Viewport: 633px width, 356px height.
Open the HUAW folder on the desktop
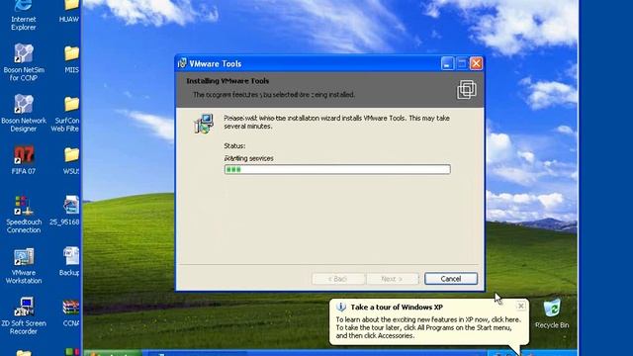tap(70, 11)
